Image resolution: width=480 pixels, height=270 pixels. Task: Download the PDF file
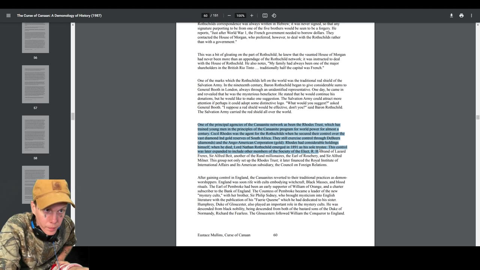pyautogui.click(x=451, y=15)
